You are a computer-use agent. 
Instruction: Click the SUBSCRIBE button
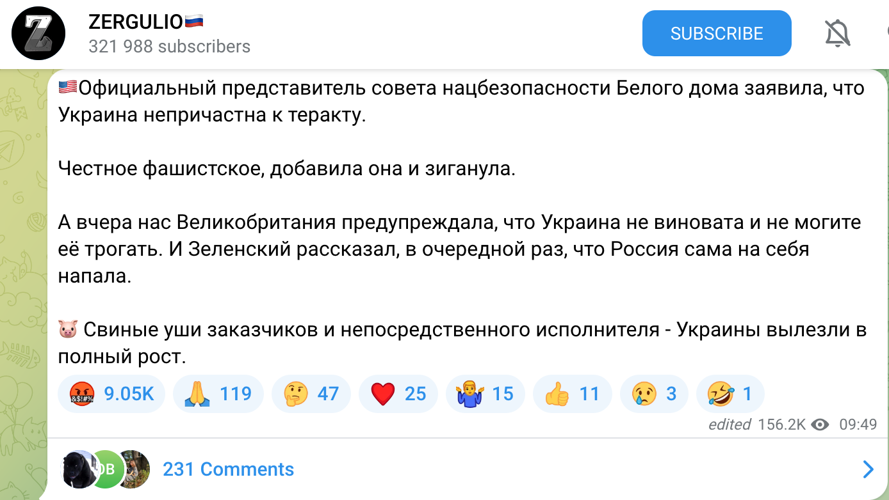pyautogui.click(x=717, y=33)
